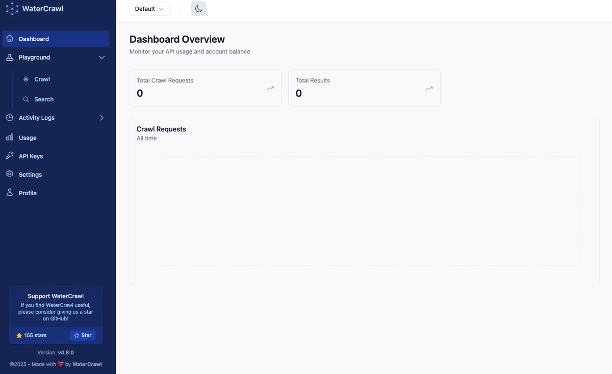Image resolution: width=612 pixels, height=374 pixels.
Task: Click the Playground flask icon
Action: click(10, 58)
